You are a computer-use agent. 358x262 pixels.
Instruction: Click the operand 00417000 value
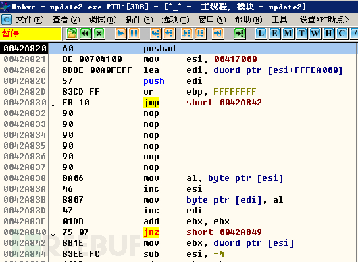coord(236,59)
